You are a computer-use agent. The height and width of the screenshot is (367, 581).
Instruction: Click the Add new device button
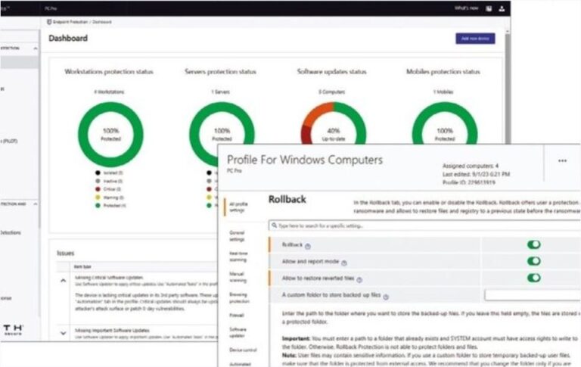click(x=474, y=39)
